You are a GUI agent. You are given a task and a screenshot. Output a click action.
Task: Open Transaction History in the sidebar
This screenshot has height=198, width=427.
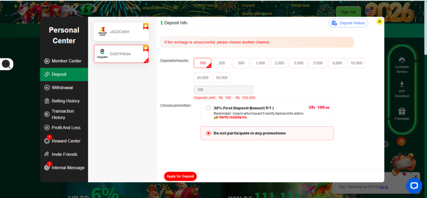tap(64, 114)
